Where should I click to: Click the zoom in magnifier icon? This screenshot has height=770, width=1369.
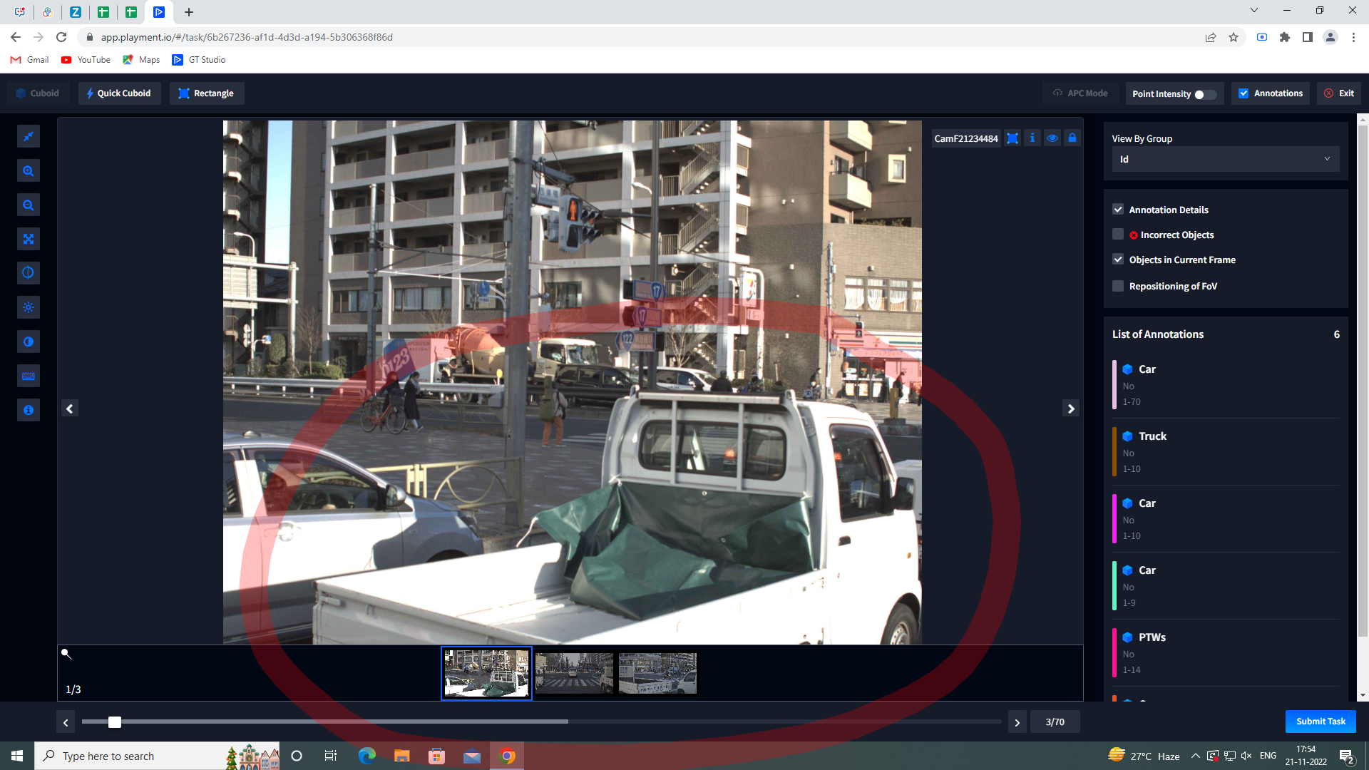29,171
